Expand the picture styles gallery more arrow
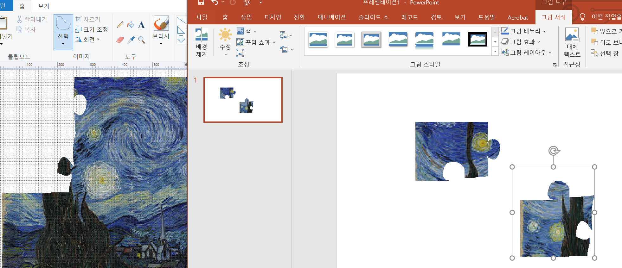622x268 pixels. coord(495,51)
